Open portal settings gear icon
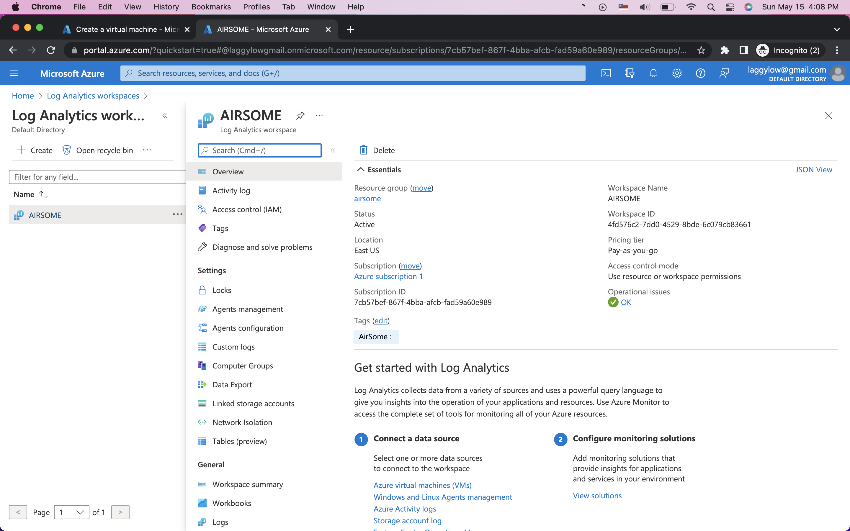The width and height of the screenshot is (850, 531). (677, 73)
